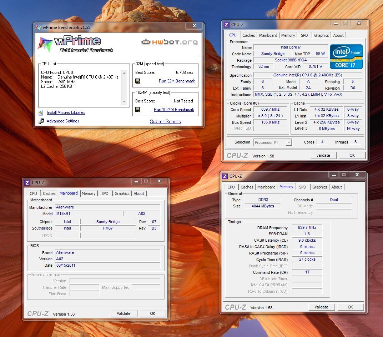Open Install Missing Libraries link
The image size is (383, 337).
tap(66, 112)
